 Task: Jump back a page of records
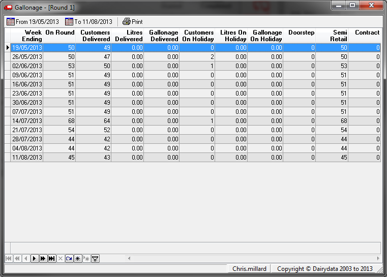click(x=17, y=259)
